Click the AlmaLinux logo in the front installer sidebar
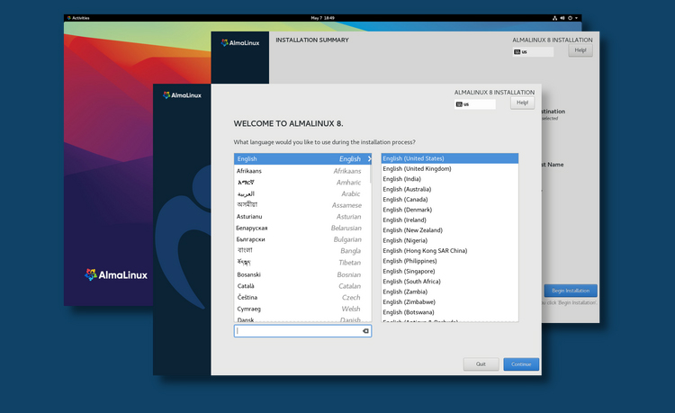Viewport: 675px width, 413px height. point(182,94)
